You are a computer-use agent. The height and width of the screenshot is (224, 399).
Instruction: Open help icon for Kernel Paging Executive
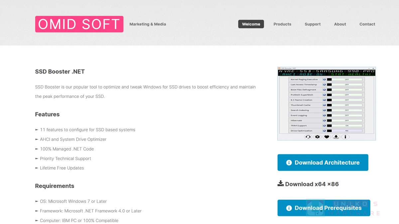324,80
